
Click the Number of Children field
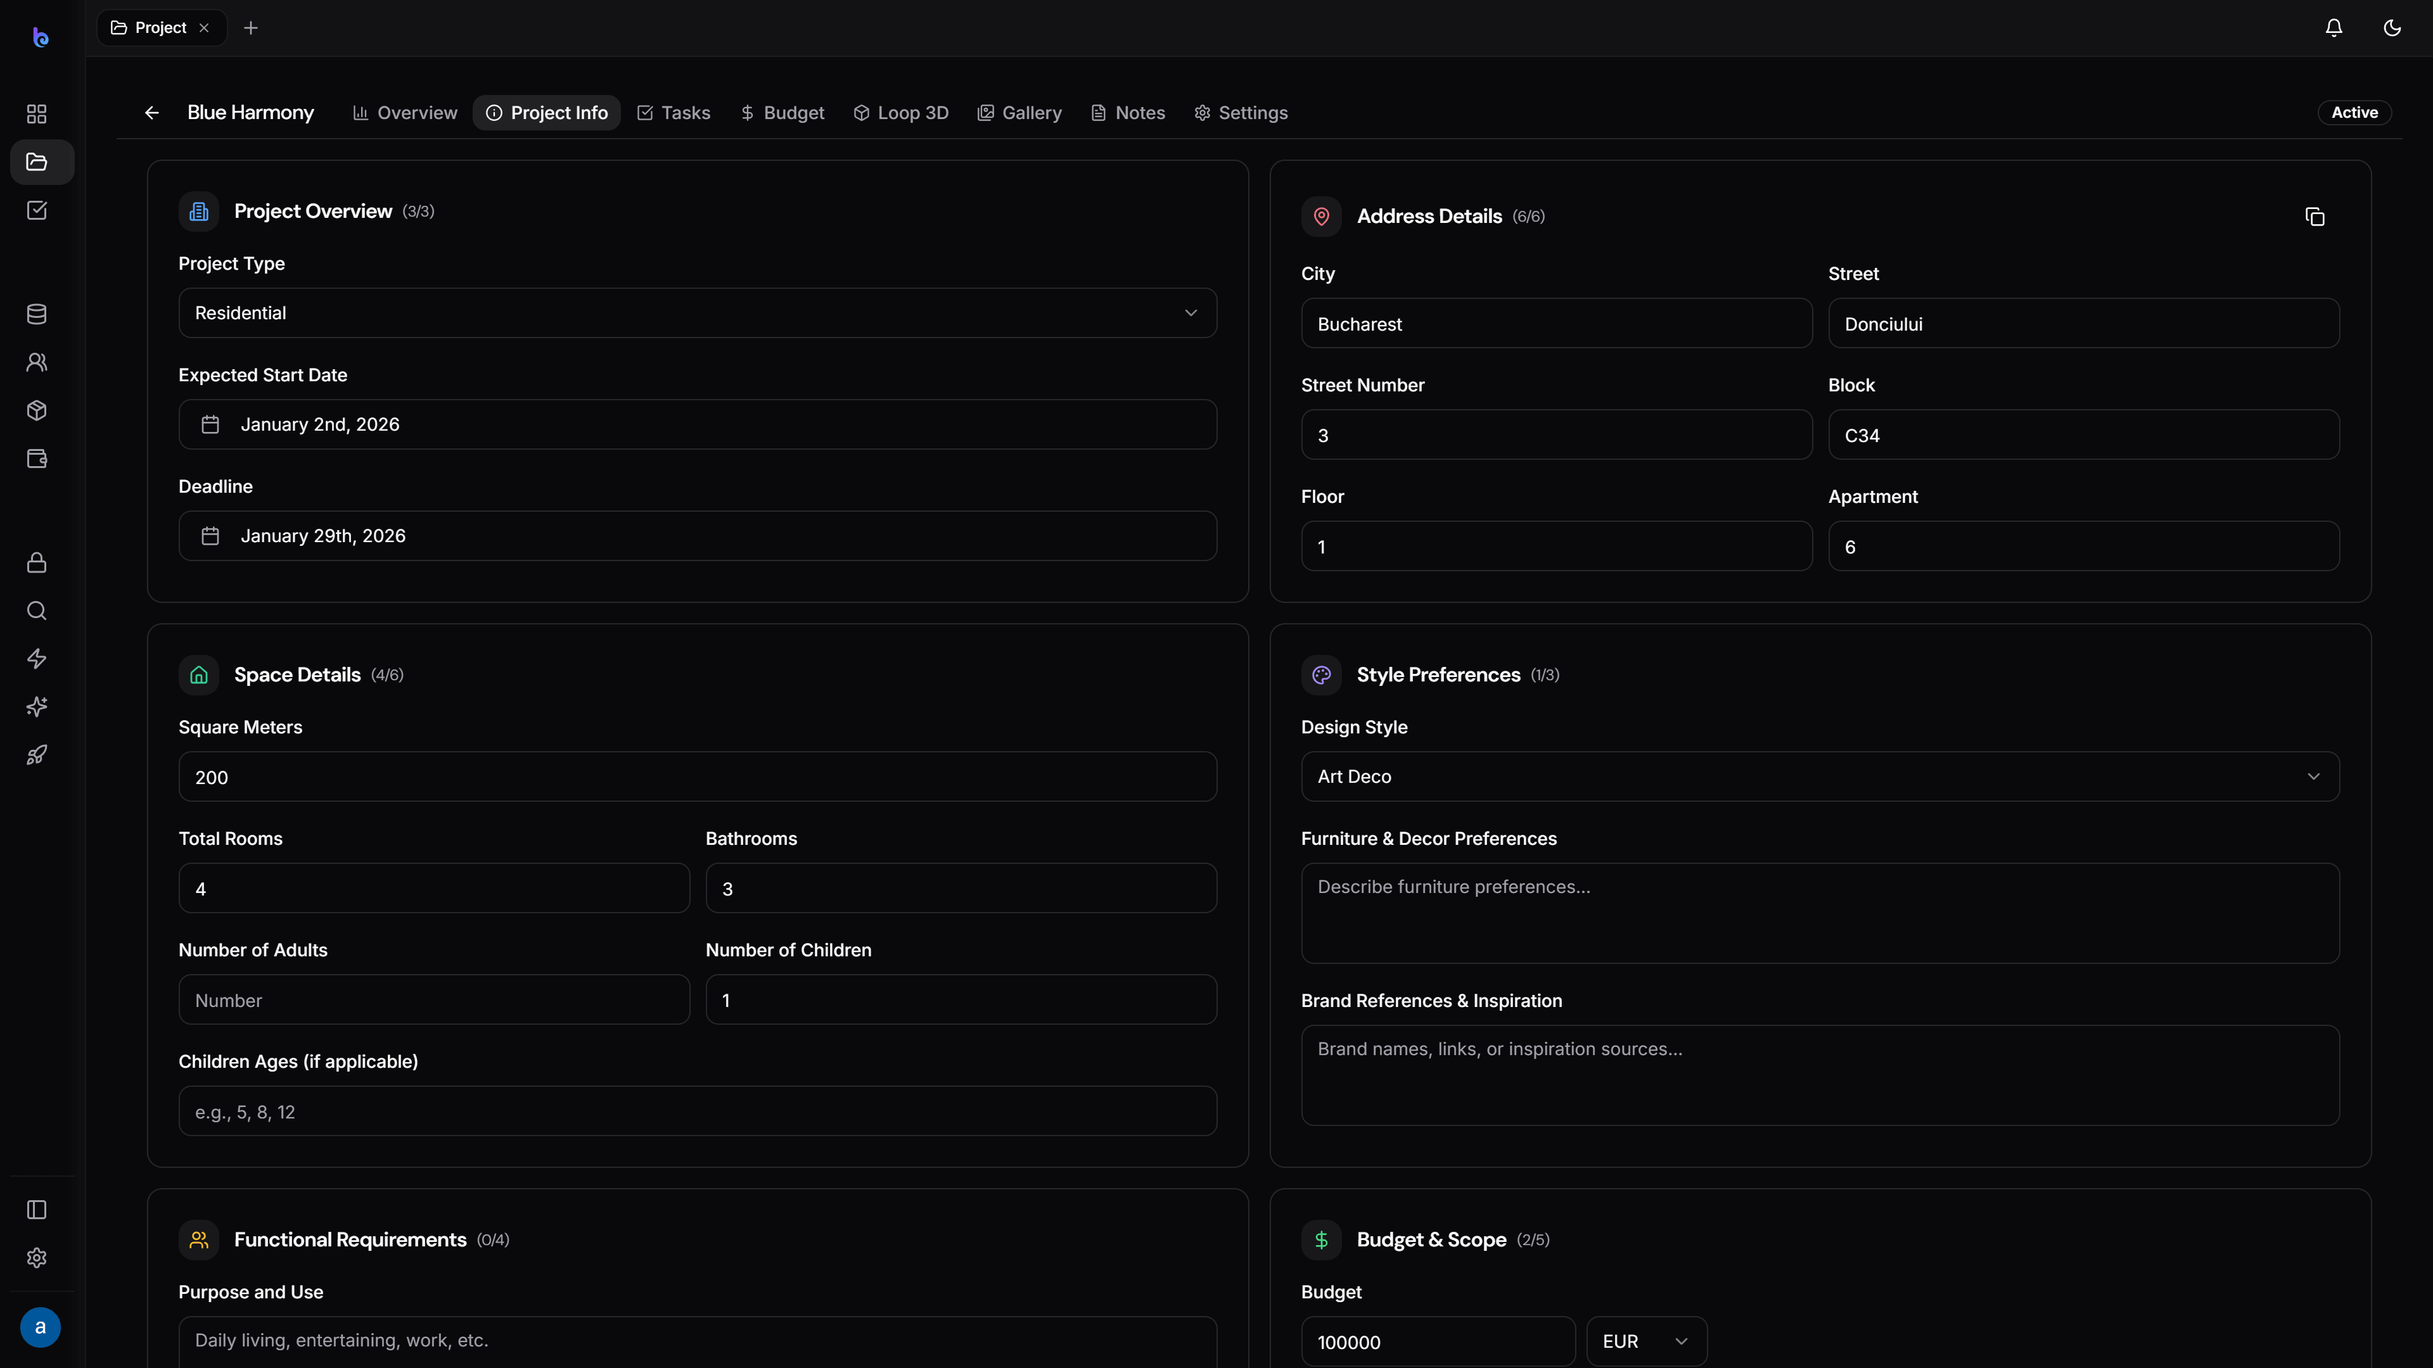pos(962,1000)
